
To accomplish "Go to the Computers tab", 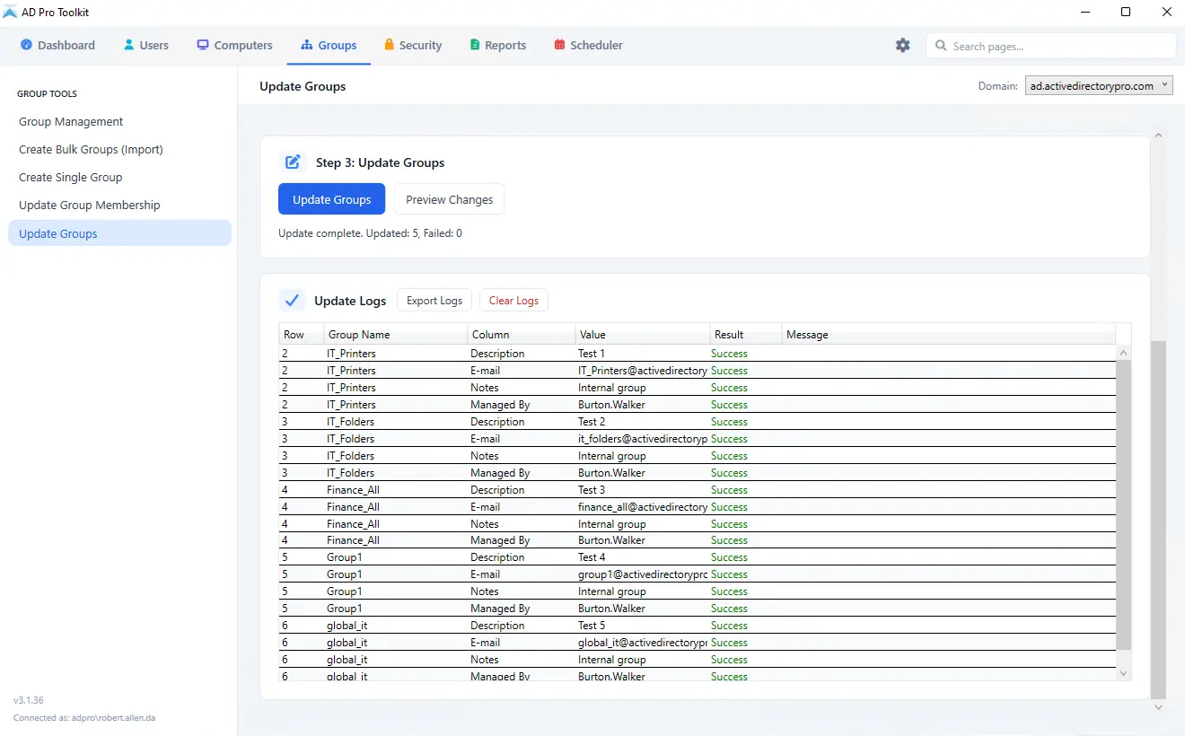I will 234,45.
